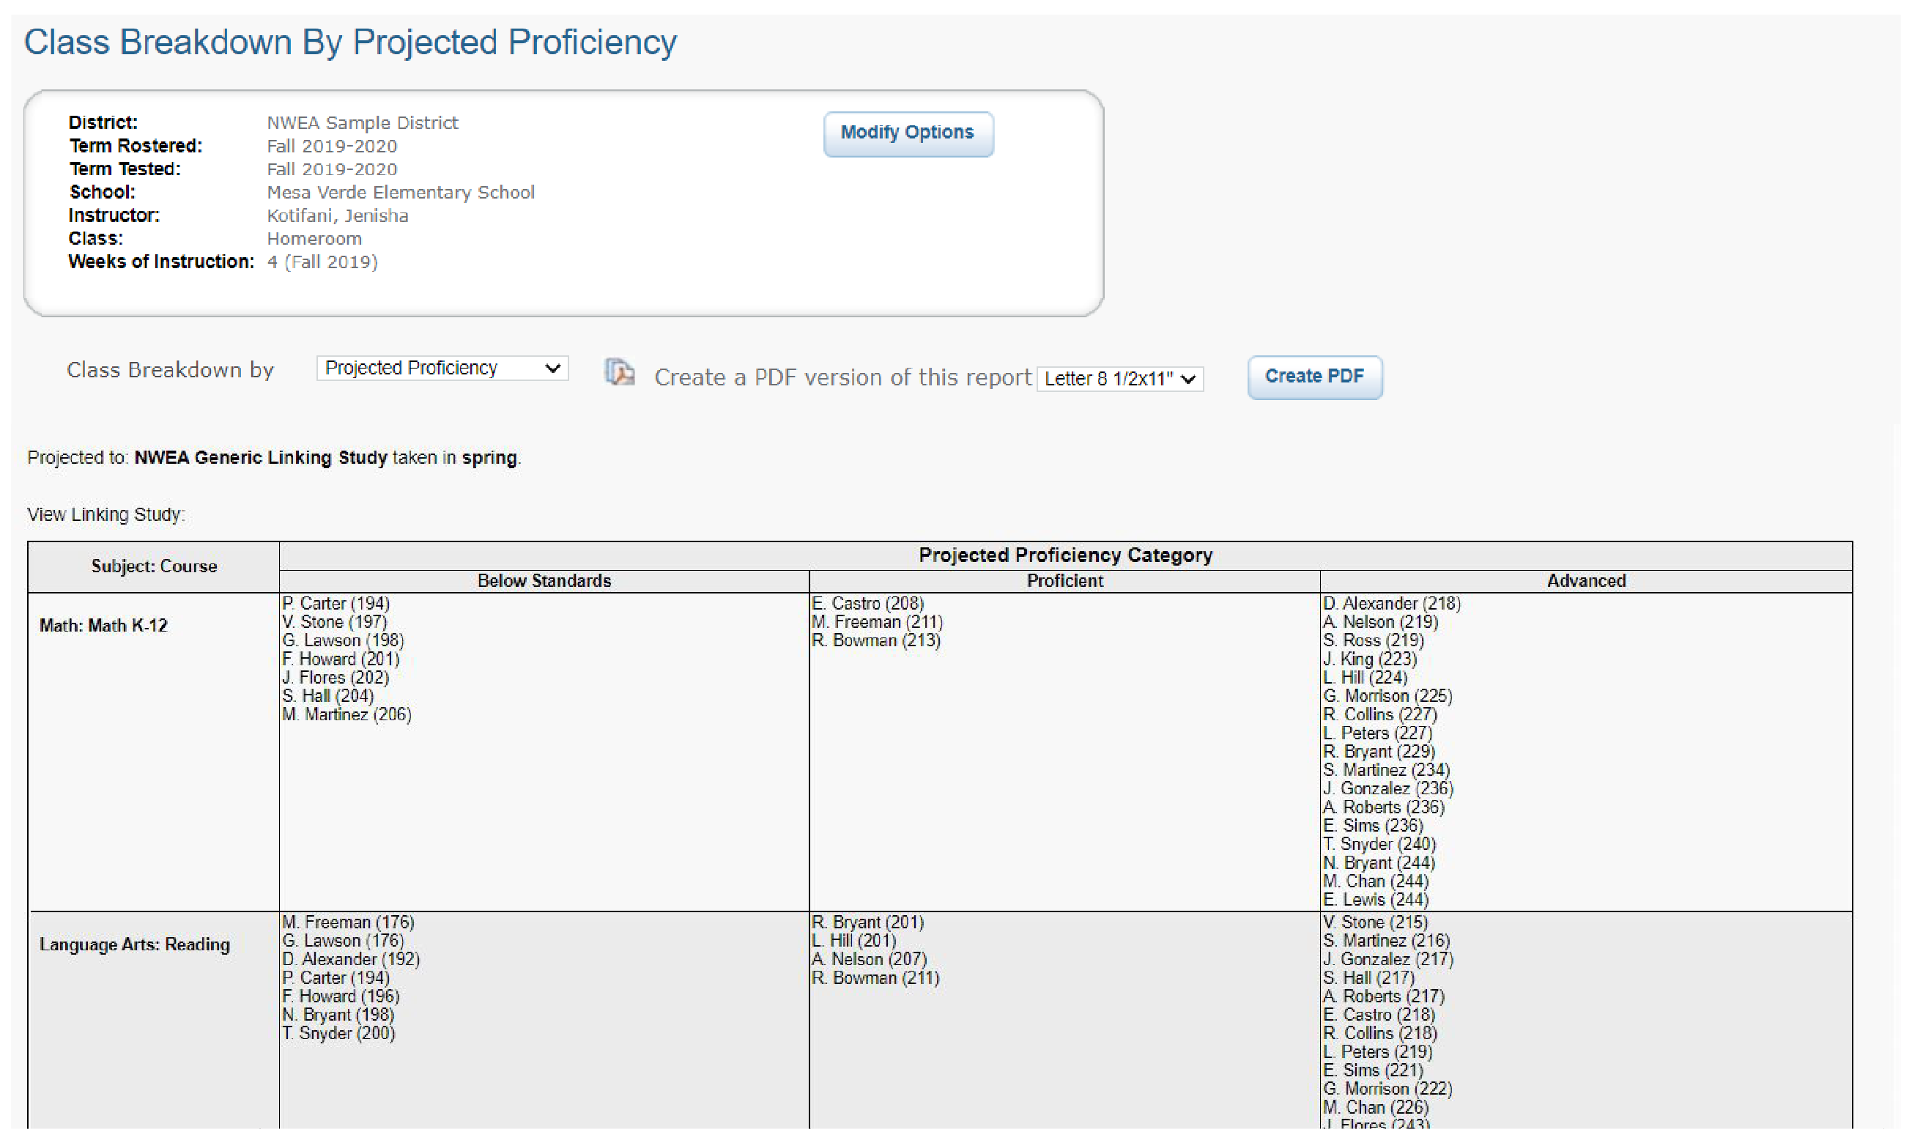Viewport: 1912px width, 1143px height.
Task: Expand the View Linking Study section
Action: 105,514
